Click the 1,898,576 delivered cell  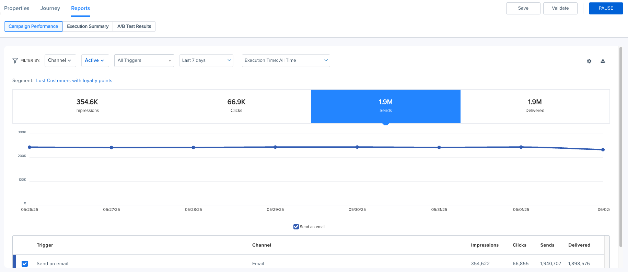click(x=579, y=264)
